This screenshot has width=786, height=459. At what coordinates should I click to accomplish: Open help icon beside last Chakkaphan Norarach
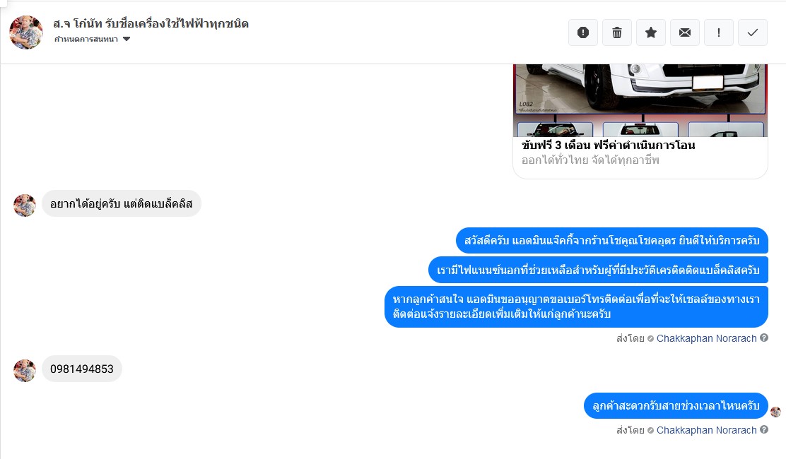[764, 429]
